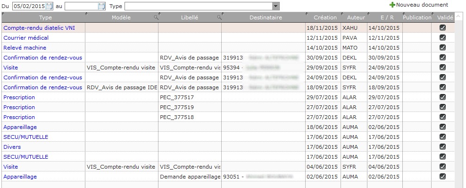Click the sort arrows beside Auteur header
This screenshot has height=188, width=466.
click(342, 14)
